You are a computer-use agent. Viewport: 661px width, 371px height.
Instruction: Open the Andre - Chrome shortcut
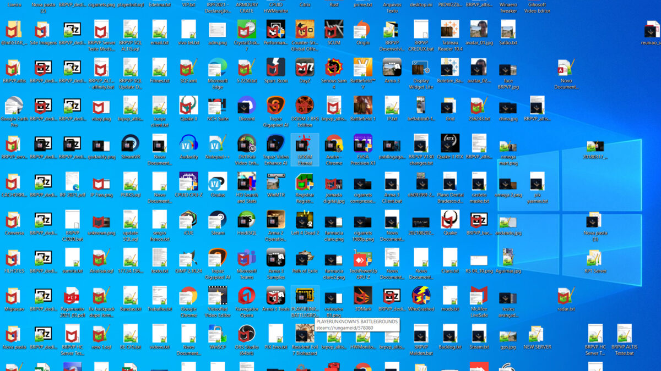pyautogui.click(x=334, y=143)
